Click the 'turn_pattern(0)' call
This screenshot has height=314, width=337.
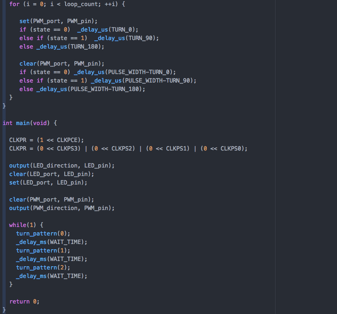click(43, 233)
